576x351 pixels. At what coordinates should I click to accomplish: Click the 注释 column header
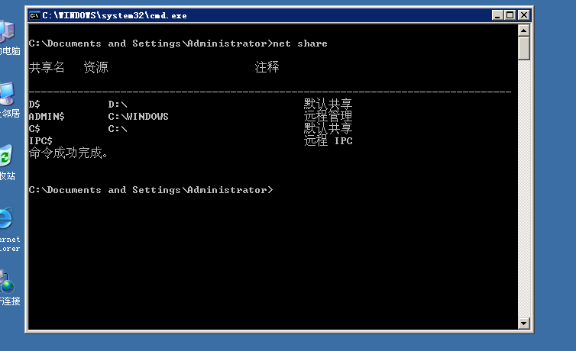(x=267, y=67)
